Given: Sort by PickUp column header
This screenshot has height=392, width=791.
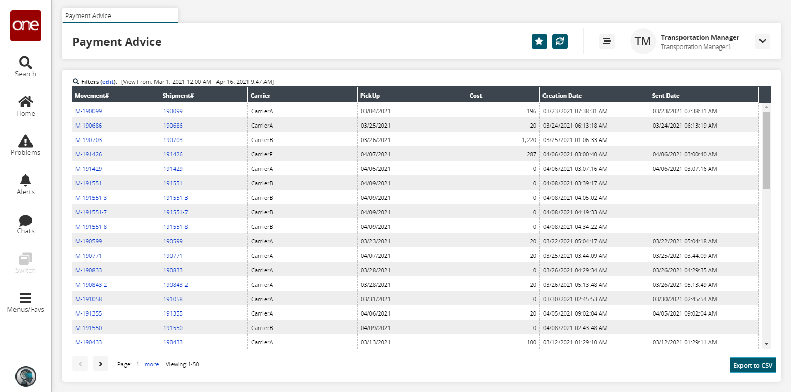Looking at the screenshot, I should click(412, 95).
